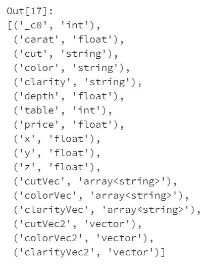This screenshot has width=205, height=265.
Task: Select the 'clarity' text entry
Action: pos(77,82)
